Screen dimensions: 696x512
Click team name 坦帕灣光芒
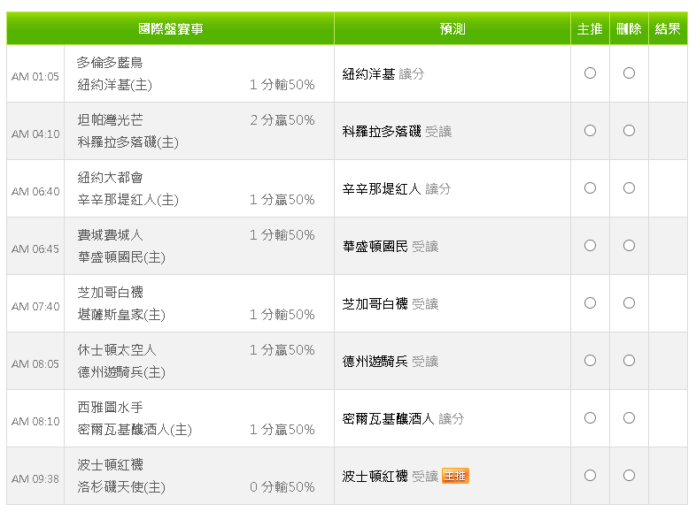click(x=110, y=119)
